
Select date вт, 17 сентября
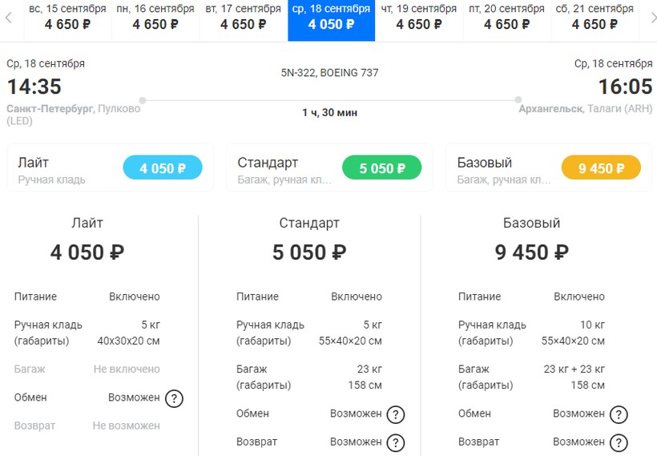[x=244, y=18]
